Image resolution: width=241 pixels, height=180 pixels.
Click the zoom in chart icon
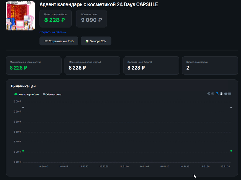209,94
